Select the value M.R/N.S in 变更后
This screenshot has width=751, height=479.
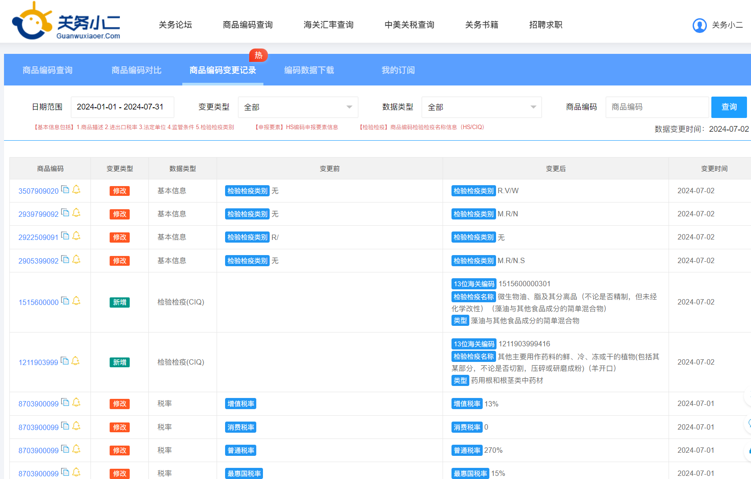pos(511,260)
